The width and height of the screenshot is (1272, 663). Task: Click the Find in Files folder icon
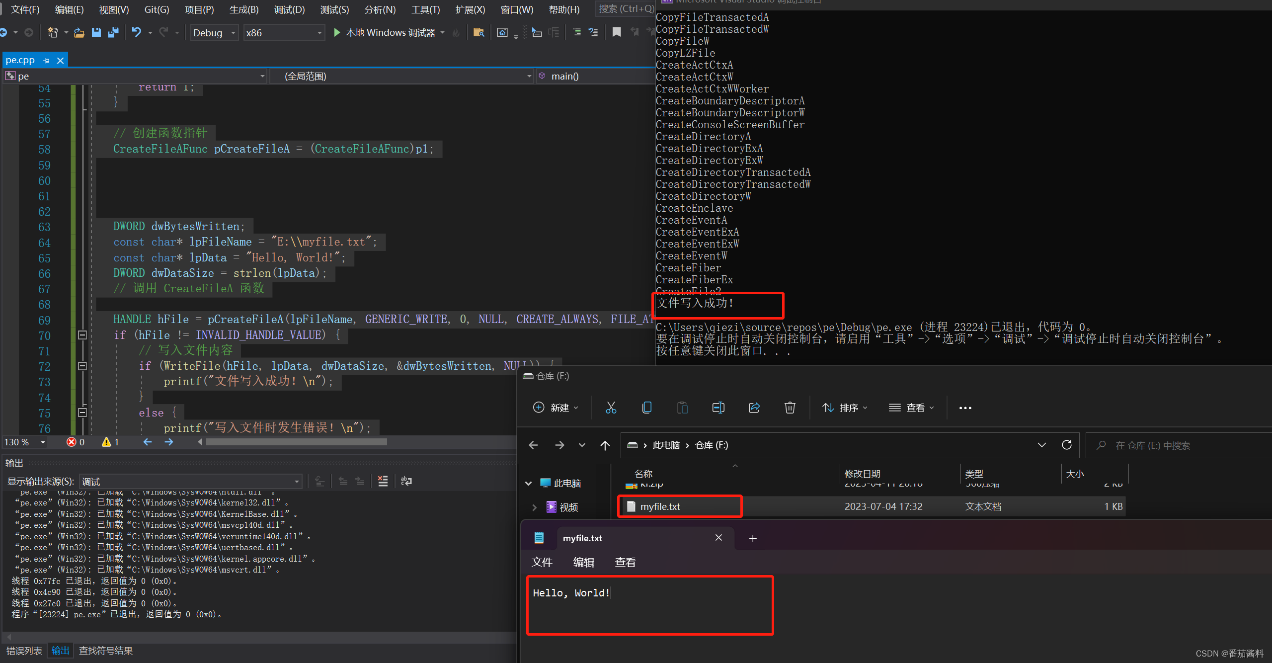479,33
